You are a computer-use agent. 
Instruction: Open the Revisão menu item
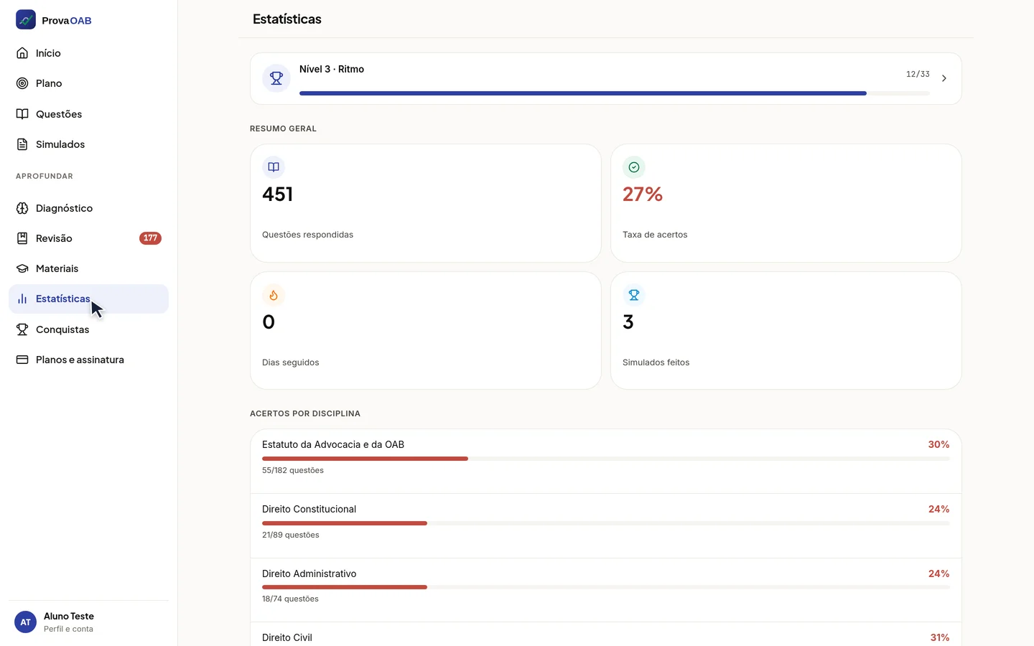tap(88, 238)
